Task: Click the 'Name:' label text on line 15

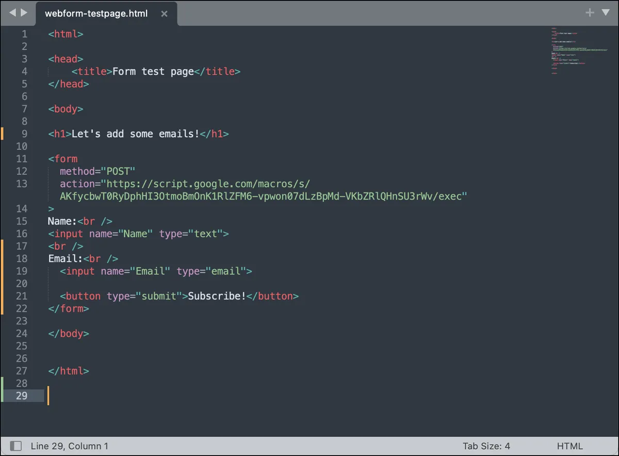Action: coord(62,221)
